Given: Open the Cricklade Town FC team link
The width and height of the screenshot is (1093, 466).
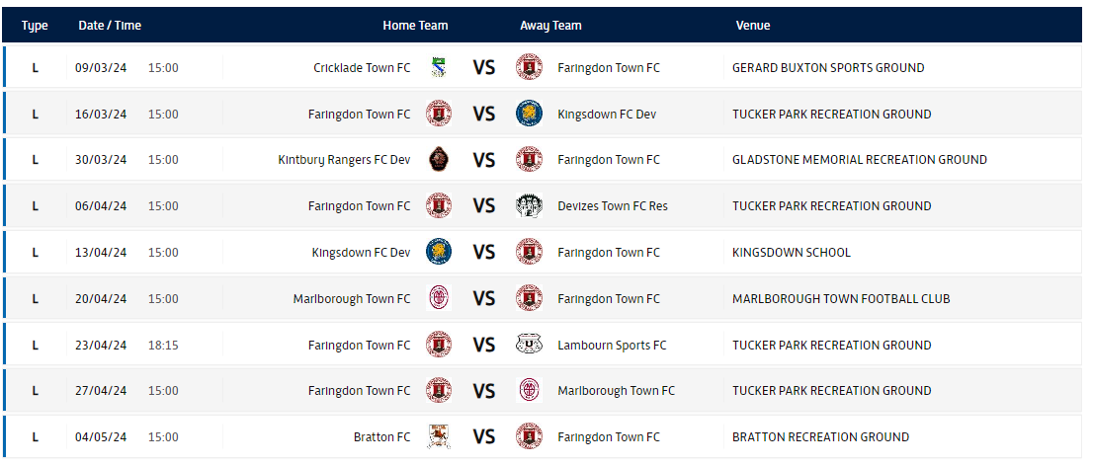Looking at the screenshot, I should pyautogui.click(x=362, y=67).
